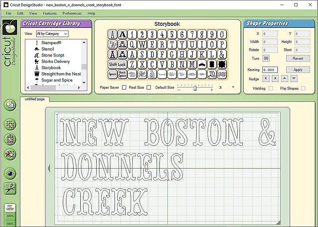318x227 pixels.
Task: Select the TO phrase key
Action: [212, 74]
